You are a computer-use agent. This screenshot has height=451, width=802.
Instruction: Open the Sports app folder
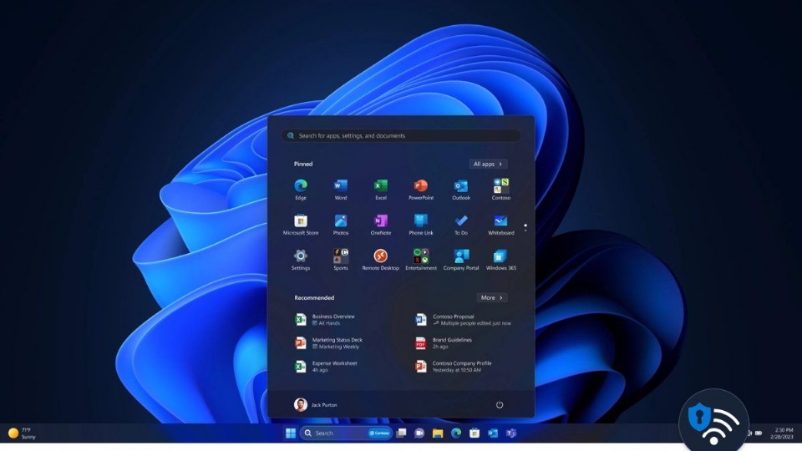pos(341,260)
